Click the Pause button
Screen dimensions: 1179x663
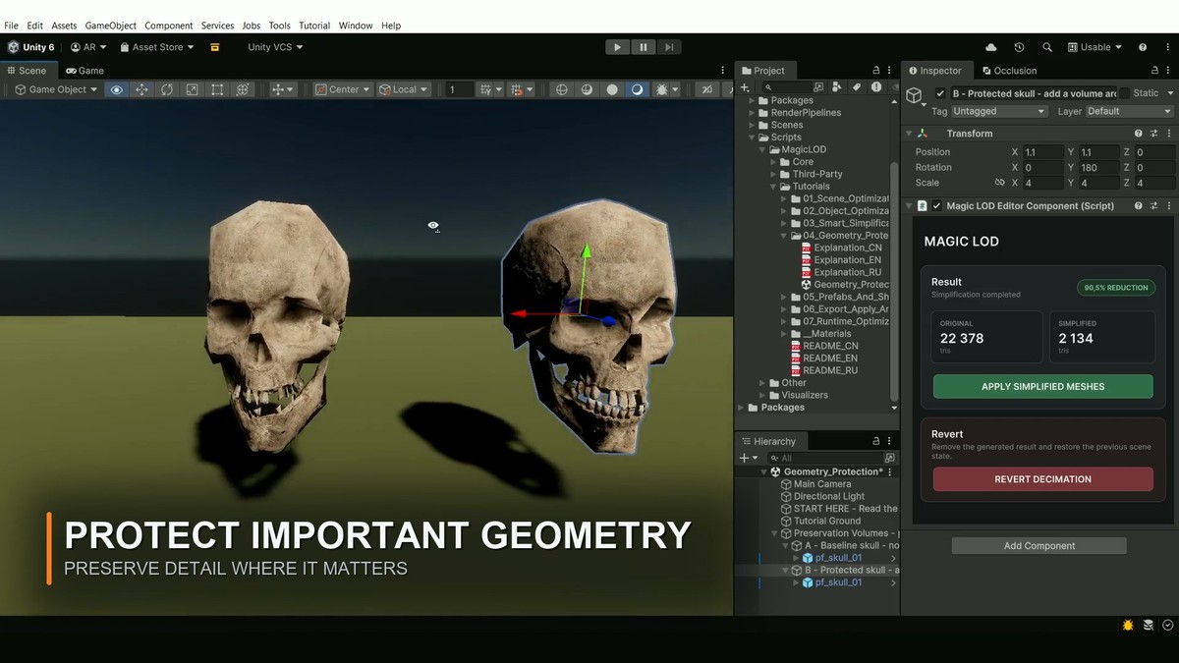(x=644, y=47)
